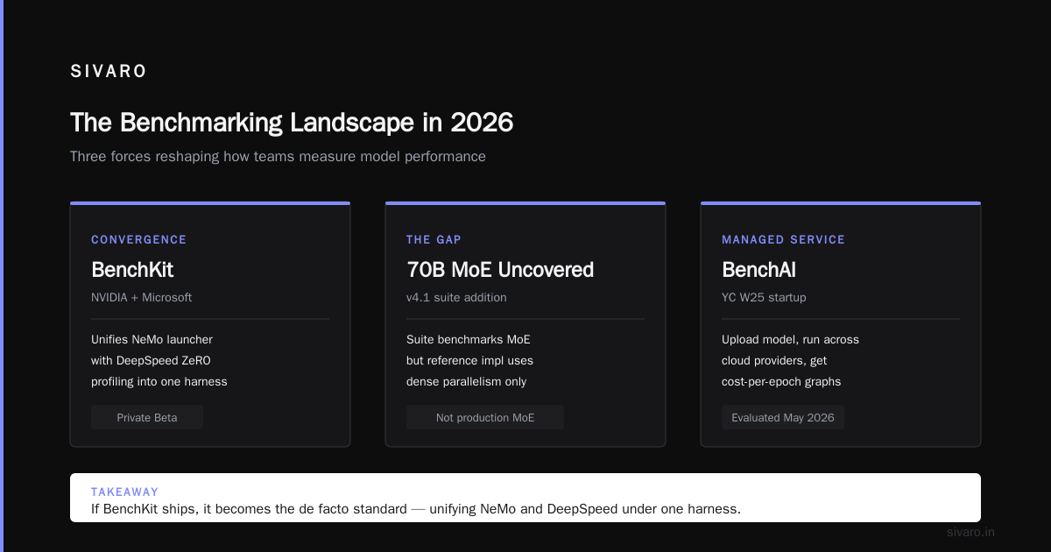Click THE GAP card label

click(434, 239)
